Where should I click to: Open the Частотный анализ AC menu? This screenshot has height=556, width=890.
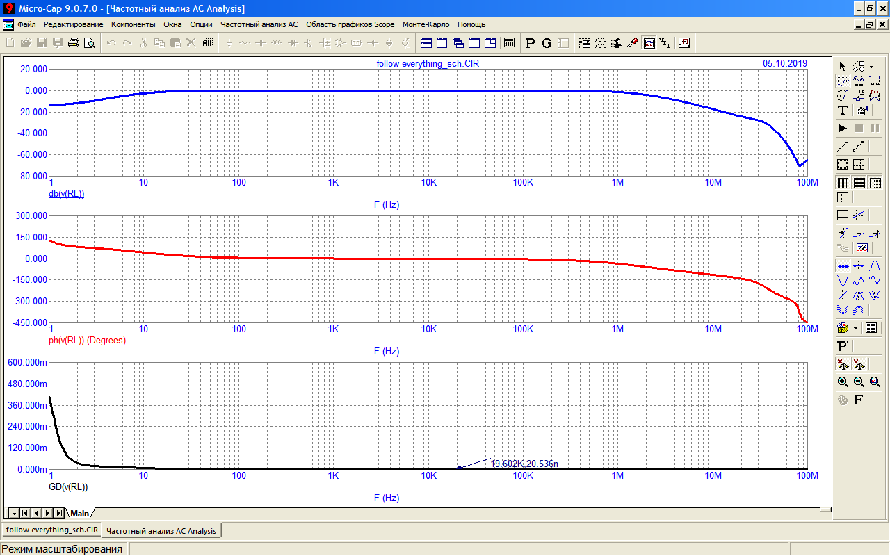pos(259,24)
